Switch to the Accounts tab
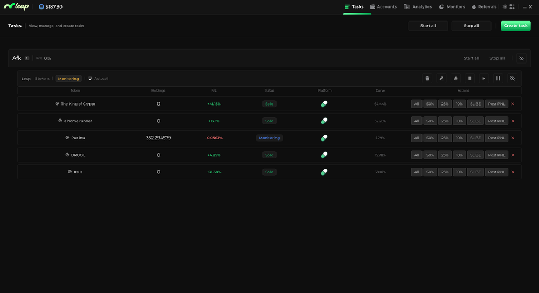This screenshot has height=293, width=539. (383, 7)
